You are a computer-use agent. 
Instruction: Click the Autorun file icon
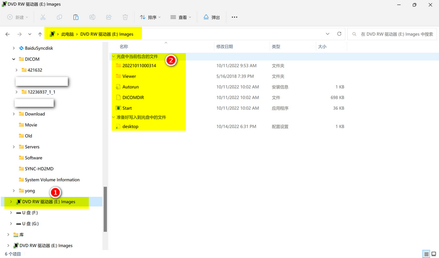(118, 87)
